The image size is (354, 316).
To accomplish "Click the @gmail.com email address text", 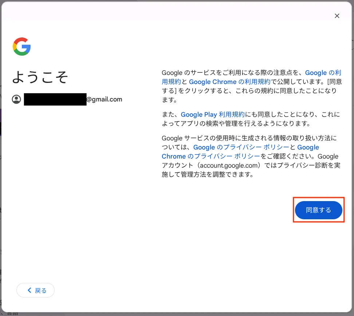I will point(104,99).
